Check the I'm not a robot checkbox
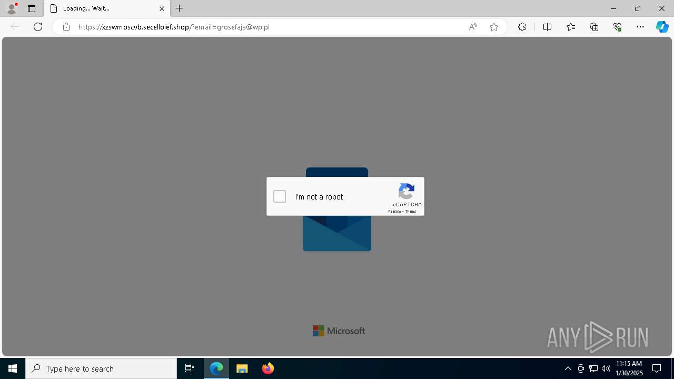 point(280,196)
